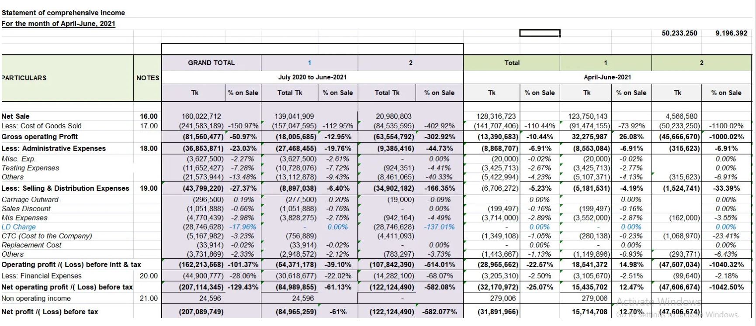This screenshot has width=756, height=326.
Task: Select the 'Testing Expenses' row label
Action: pos(30,168)
